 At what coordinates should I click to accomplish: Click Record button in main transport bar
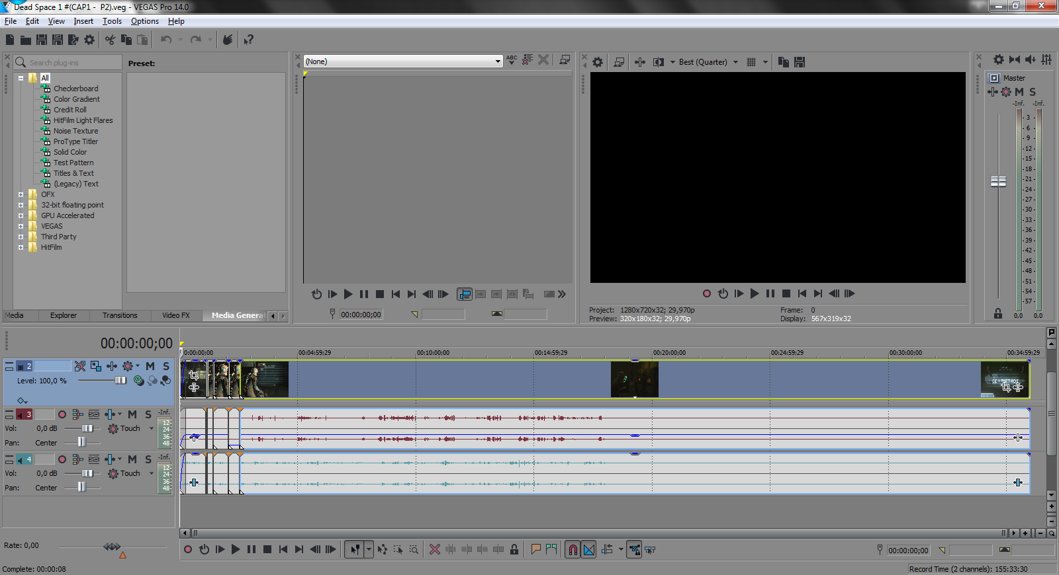point(188,549)
